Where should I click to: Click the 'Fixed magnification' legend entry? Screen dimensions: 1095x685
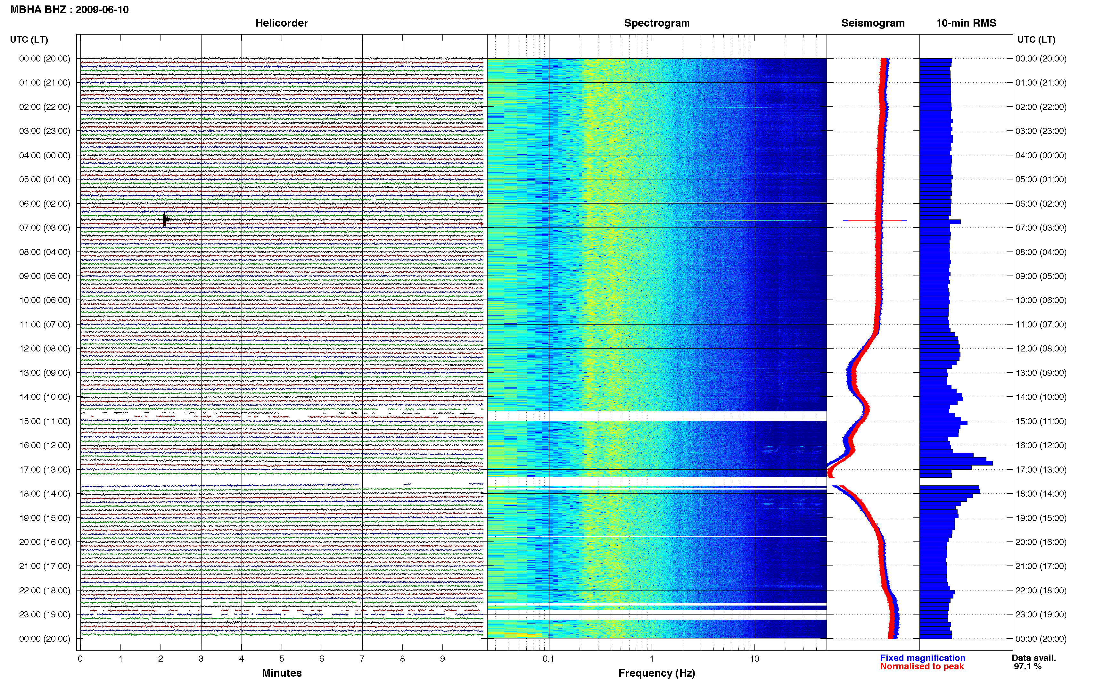[922, 658]
